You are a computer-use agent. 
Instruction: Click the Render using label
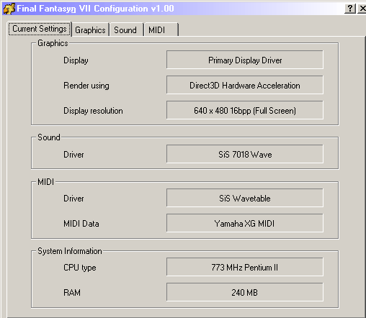click(86, 86)
